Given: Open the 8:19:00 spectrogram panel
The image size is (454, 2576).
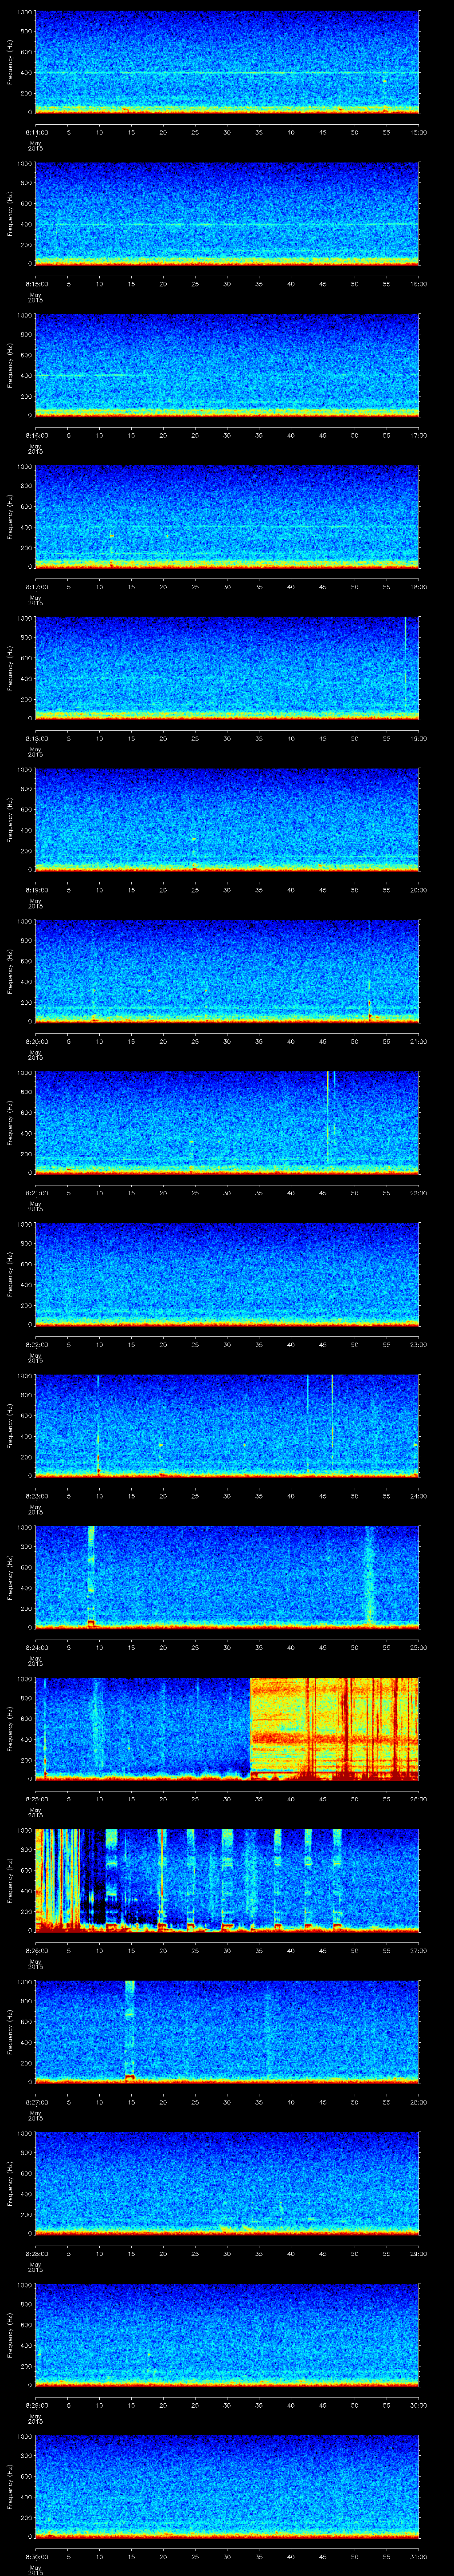Looking at the screenshot, I should tap(227, 820).
